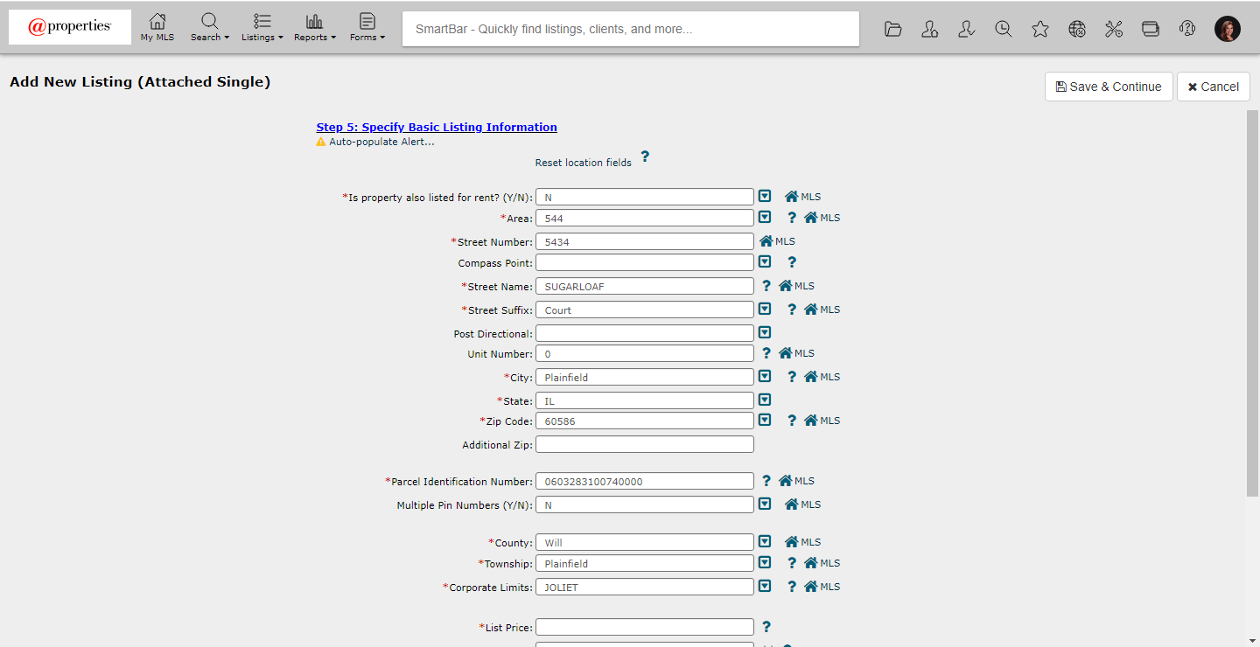The width and height of the screenshot is (1260, 647).
Task: Open the wrench and screwdriver tools icon
Action: pos(1113,29)
